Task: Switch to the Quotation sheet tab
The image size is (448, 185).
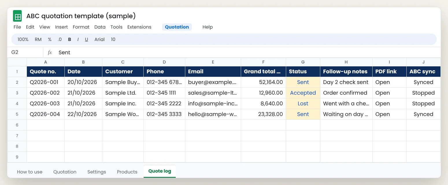Action: click(x=65, y=172)
